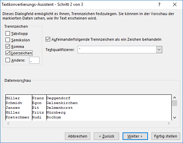Click Fertig stellen to finish
Image resolution: width=183 pixels, height=143 pixels.
pyautogui.click(x=166, y=136)
